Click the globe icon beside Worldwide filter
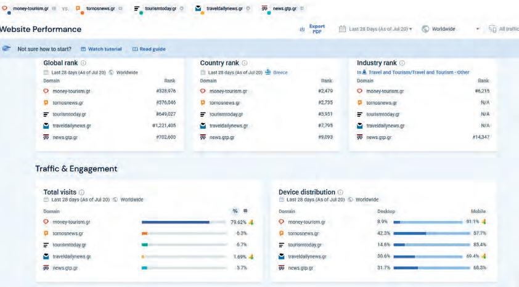 click(425, 29)
